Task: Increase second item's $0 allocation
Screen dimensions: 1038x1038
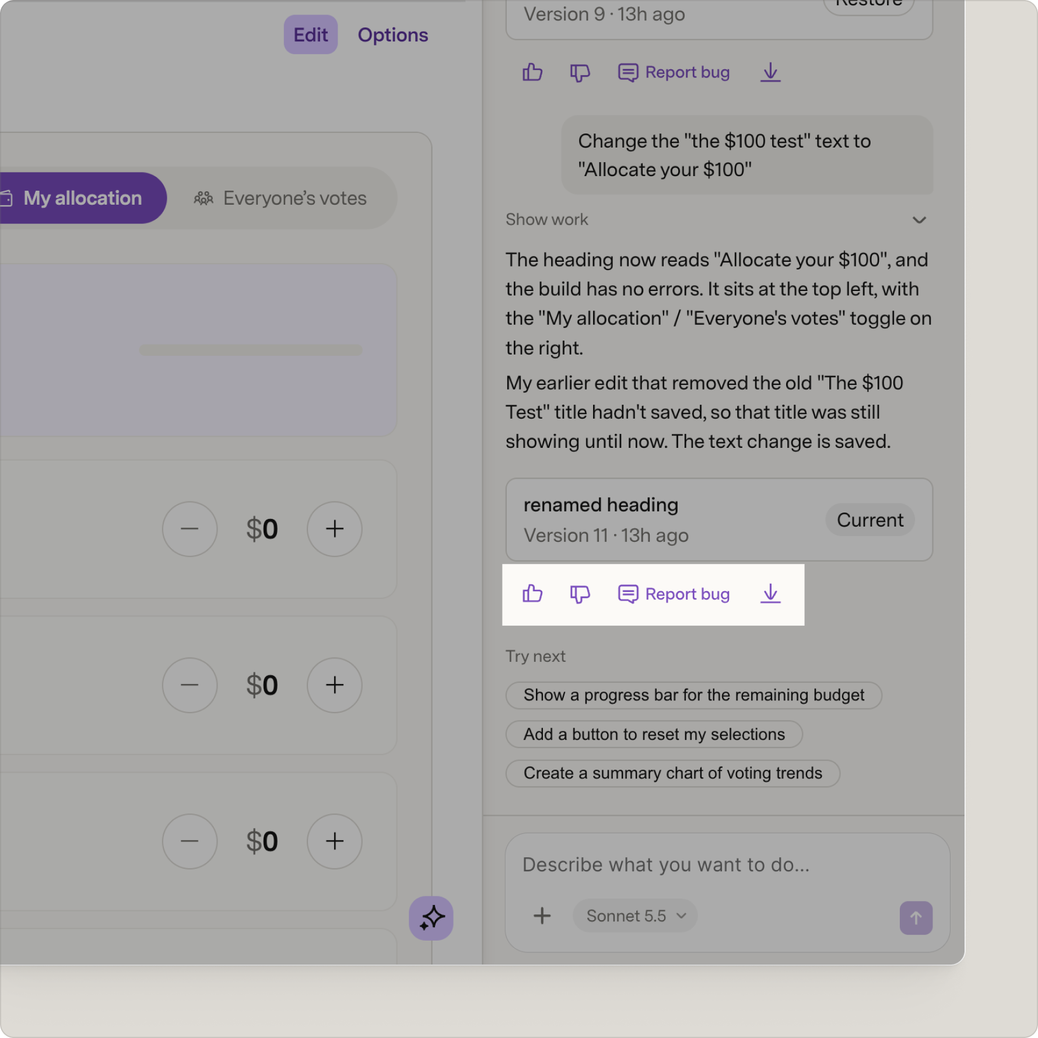Action: click(x=335, y=685)
